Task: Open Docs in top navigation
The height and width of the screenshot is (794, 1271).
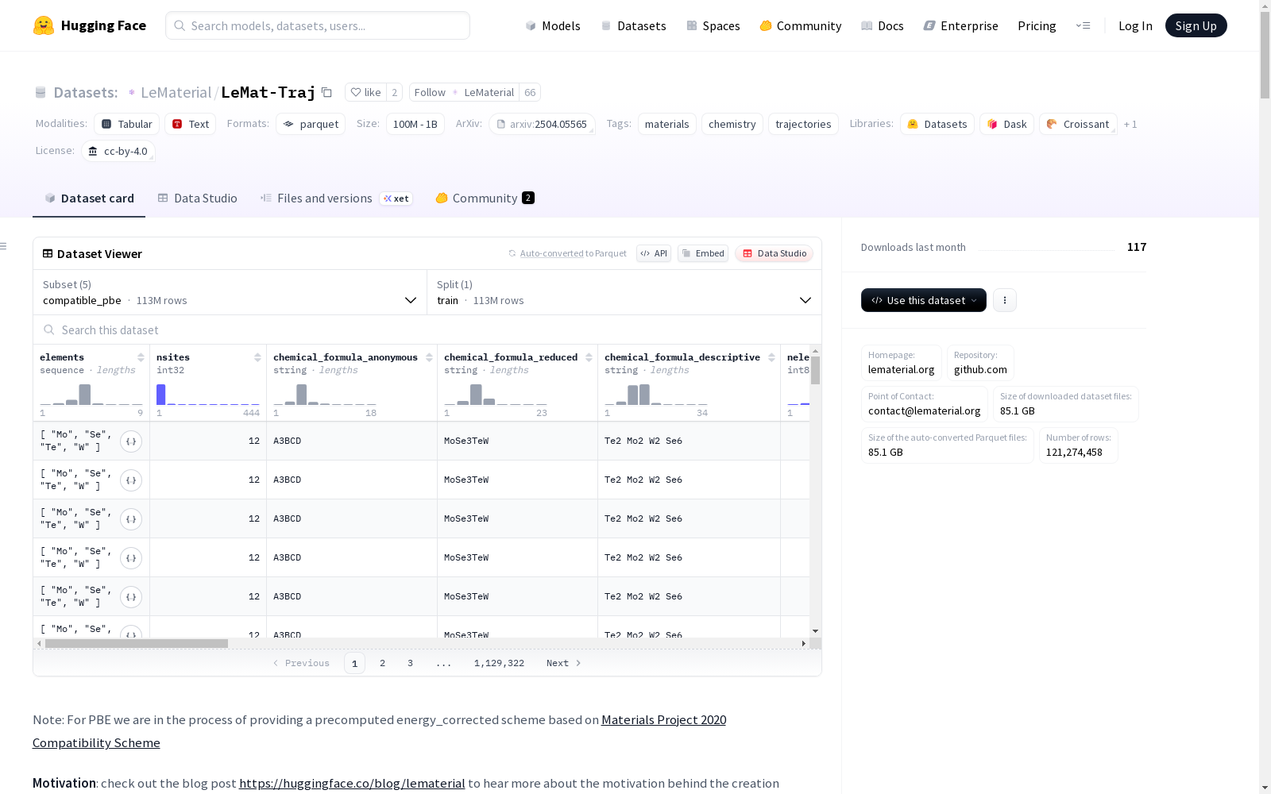Action: pos(883,25)
